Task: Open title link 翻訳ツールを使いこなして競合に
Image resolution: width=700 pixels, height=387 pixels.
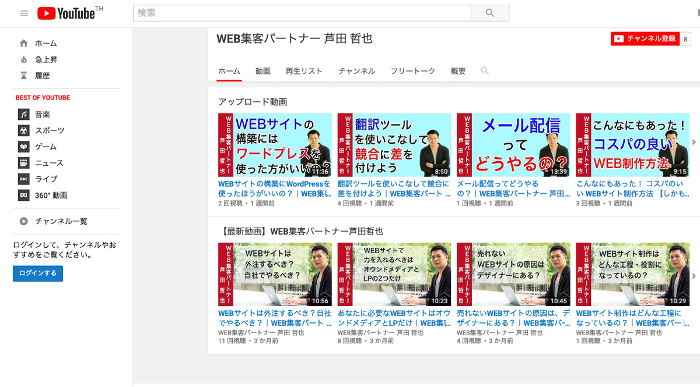Action: 394,189
